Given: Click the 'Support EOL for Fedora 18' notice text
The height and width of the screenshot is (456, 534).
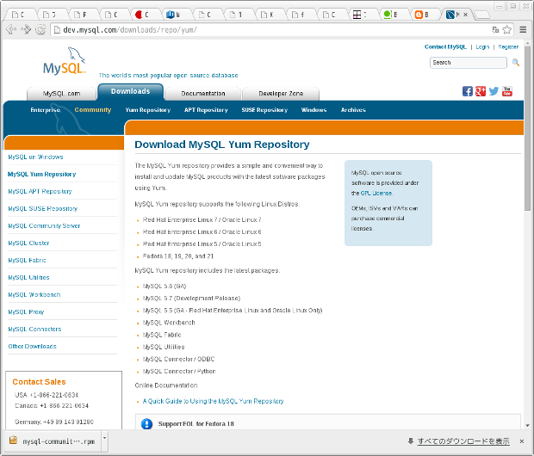Looking at the screenshot, I should point(196,424).
